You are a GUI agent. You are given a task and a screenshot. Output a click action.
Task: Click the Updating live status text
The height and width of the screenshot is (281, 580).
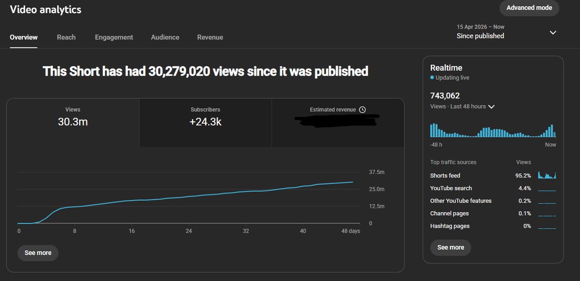[452, 77]
